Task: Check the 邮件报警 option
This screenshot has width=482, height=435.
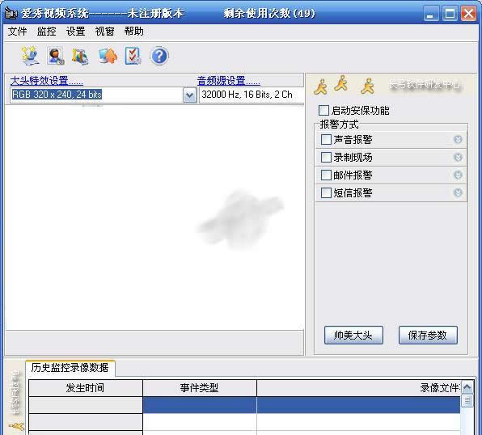Action: (x=326, y=175)
